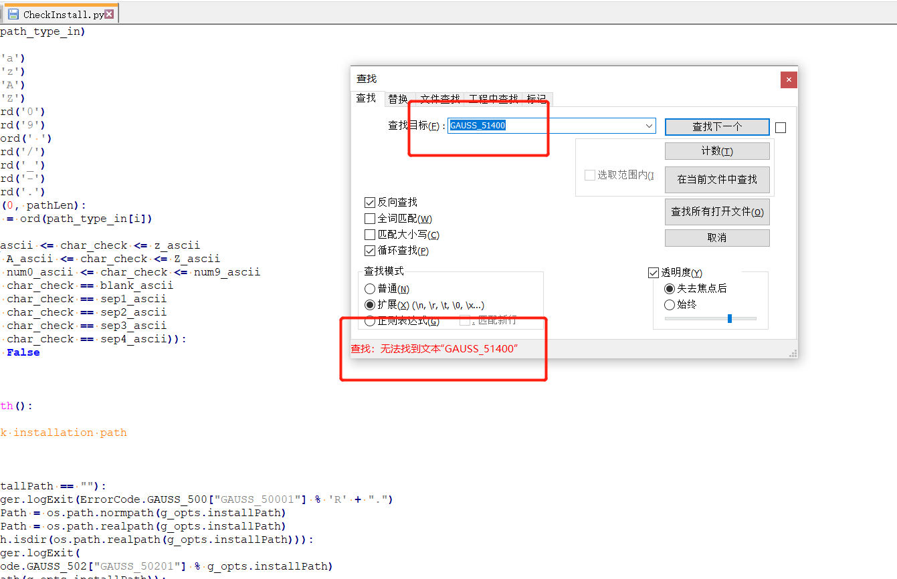Viewport: 897px width, 579px height.
Task: Click the 查找下一个 button
Action: click(x=717, y=126)
